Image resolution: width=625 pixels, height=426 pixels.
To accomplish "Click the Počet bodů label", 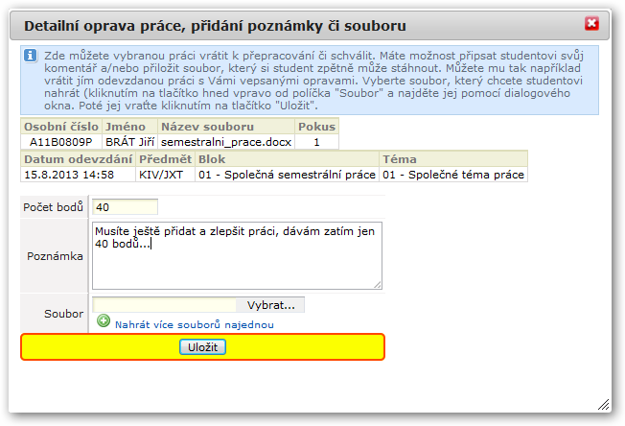I will (x=53, y=207).
